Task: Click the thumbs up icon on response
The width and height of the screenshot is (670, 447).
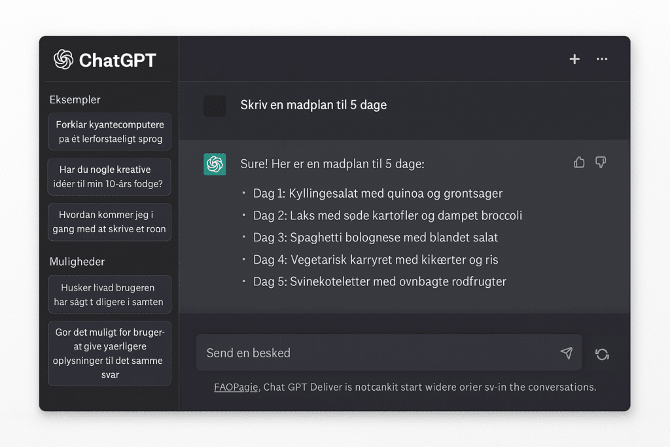Action: 579,162
